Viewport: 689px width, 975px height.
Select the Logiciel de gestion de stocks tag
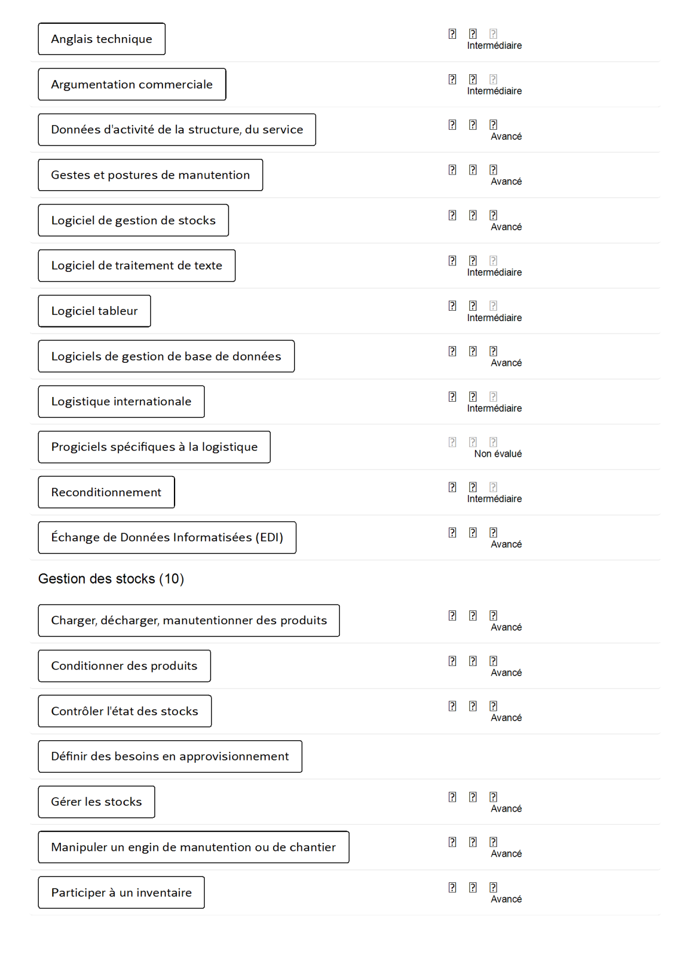(133, 220)
